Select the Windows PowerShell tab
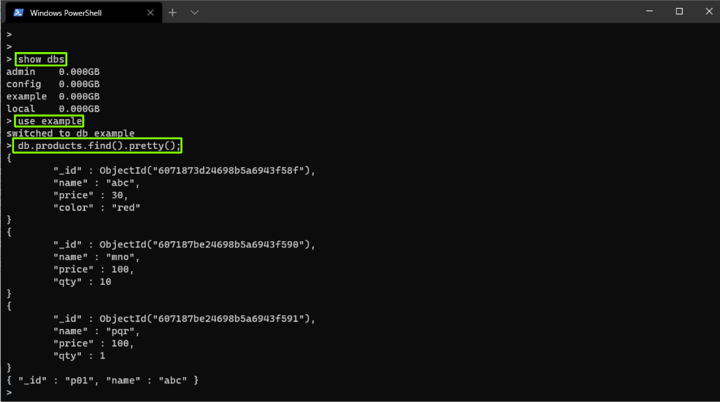The width and height of the screenshot is (720, 402). click(x=84, y=12)
